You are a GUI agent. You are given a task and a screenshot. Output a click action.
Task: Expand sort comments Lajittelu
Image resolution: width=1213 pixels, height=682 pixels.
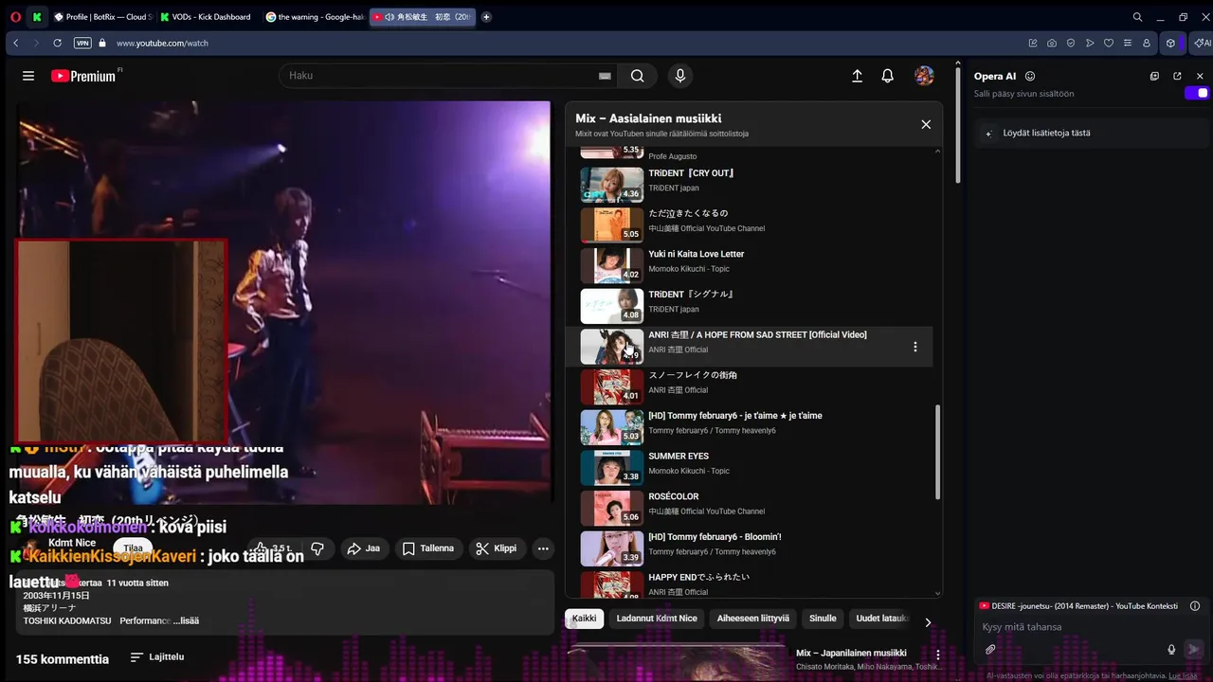[157, 657]
